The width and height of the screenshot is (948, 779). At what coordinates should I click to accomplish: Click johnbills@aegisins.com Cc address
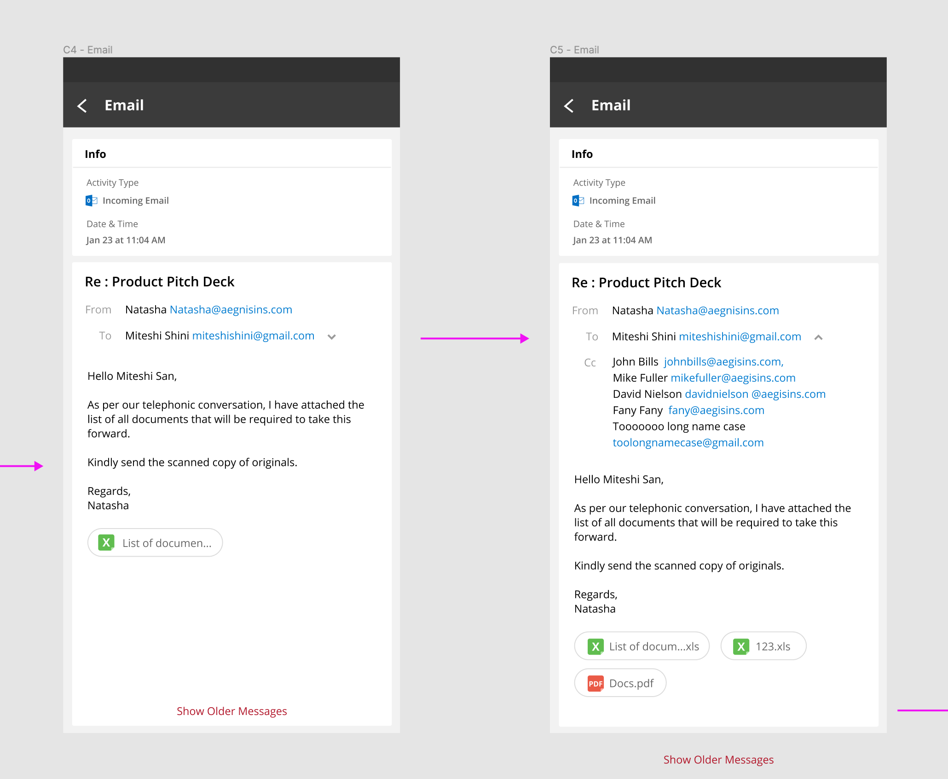pos(723,362)
